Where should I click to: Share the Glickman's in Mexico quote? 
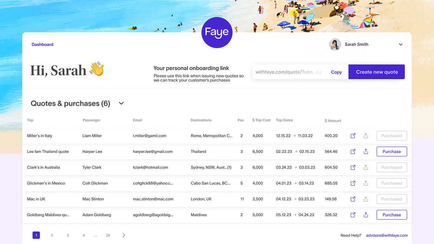tap(366, 183)
